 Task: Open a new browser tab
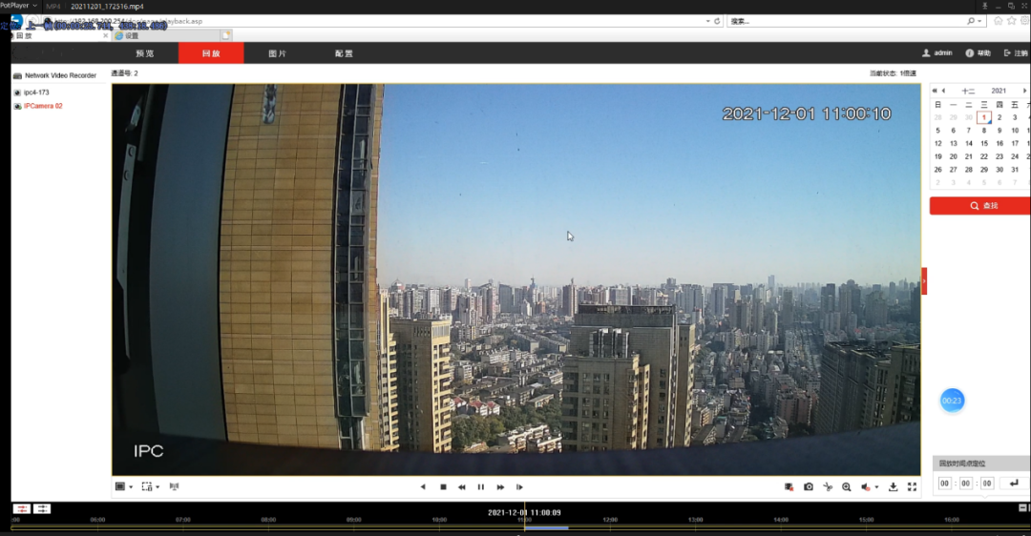226,35
